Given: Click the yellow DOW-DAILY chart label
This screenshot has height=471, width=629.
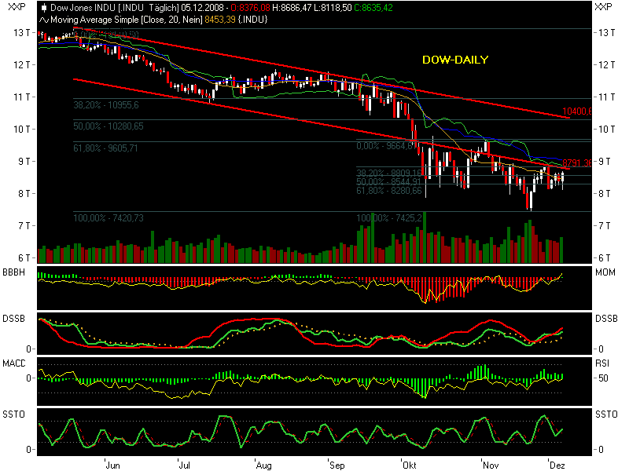Looking at the screenshot, I should tap(455, 60).
